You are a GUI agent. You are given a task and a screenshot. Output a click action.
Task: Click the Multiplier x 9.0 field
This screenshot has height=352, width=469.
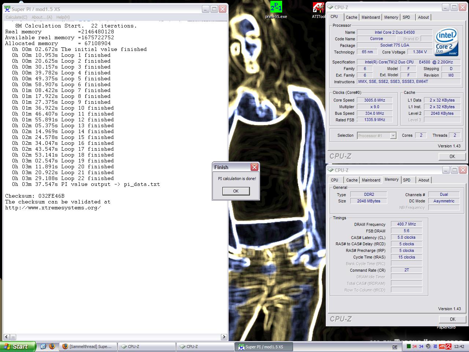[x=374, y=107]
